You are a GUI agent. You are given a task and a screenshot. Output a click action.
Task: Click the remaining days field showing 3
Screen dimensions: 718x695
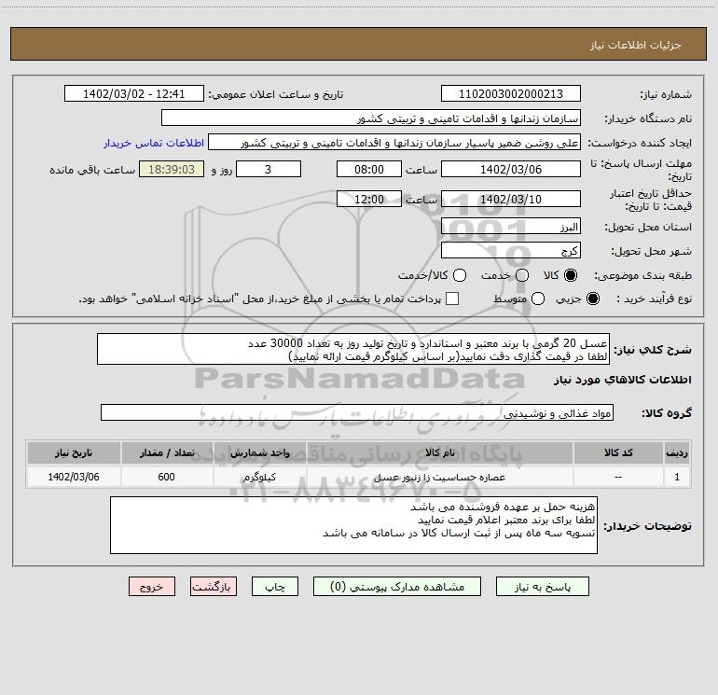[269, 169]
